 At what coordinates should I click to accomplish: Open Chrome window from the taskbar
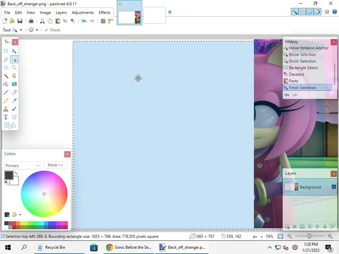click(x=128, y=247)
